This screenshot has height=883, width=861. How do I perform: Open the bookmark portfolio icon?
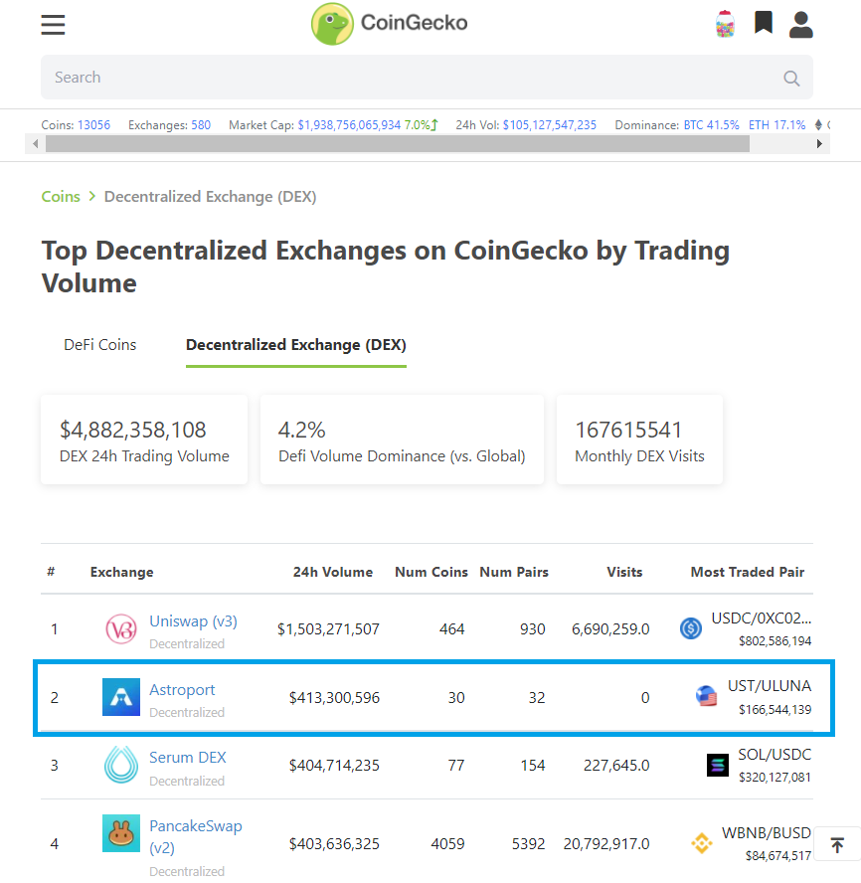point(763,23)
